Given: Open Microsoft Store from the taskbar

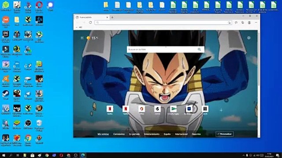Looking at the screenshot, I should pyautogui.click(x=32, y=155).
